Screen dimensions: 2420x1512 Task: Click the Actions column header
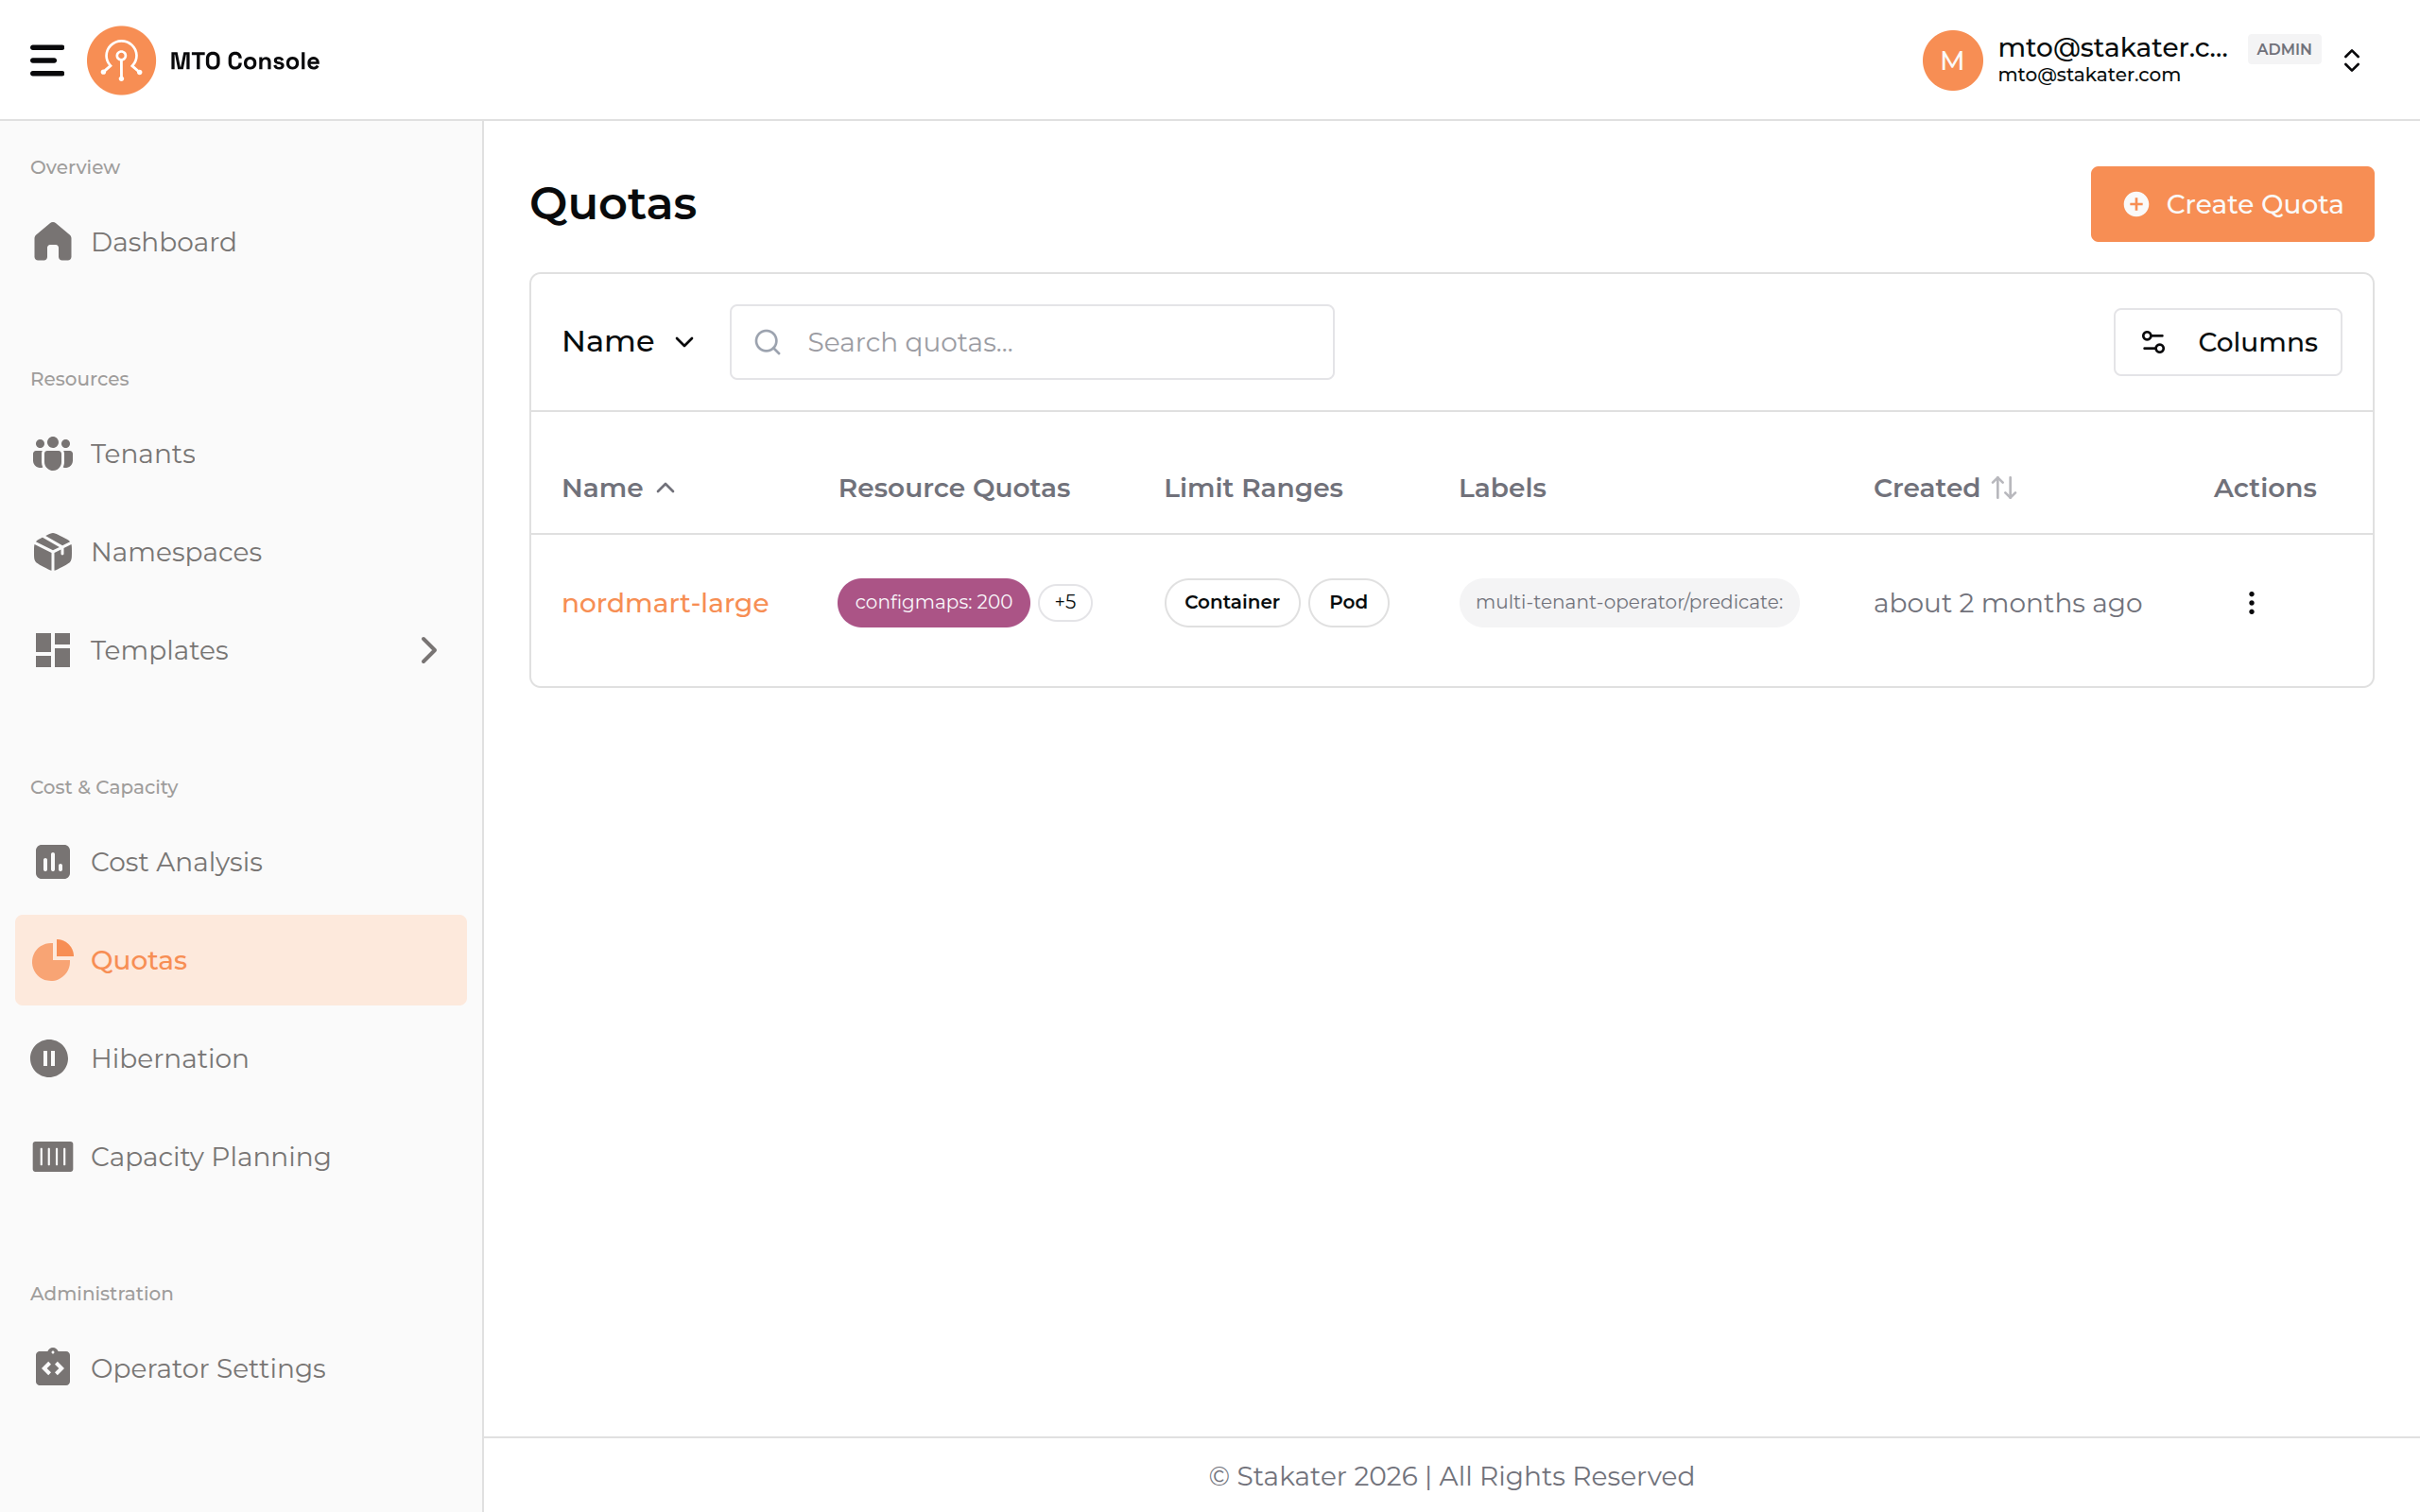(x=2265, y=488)
